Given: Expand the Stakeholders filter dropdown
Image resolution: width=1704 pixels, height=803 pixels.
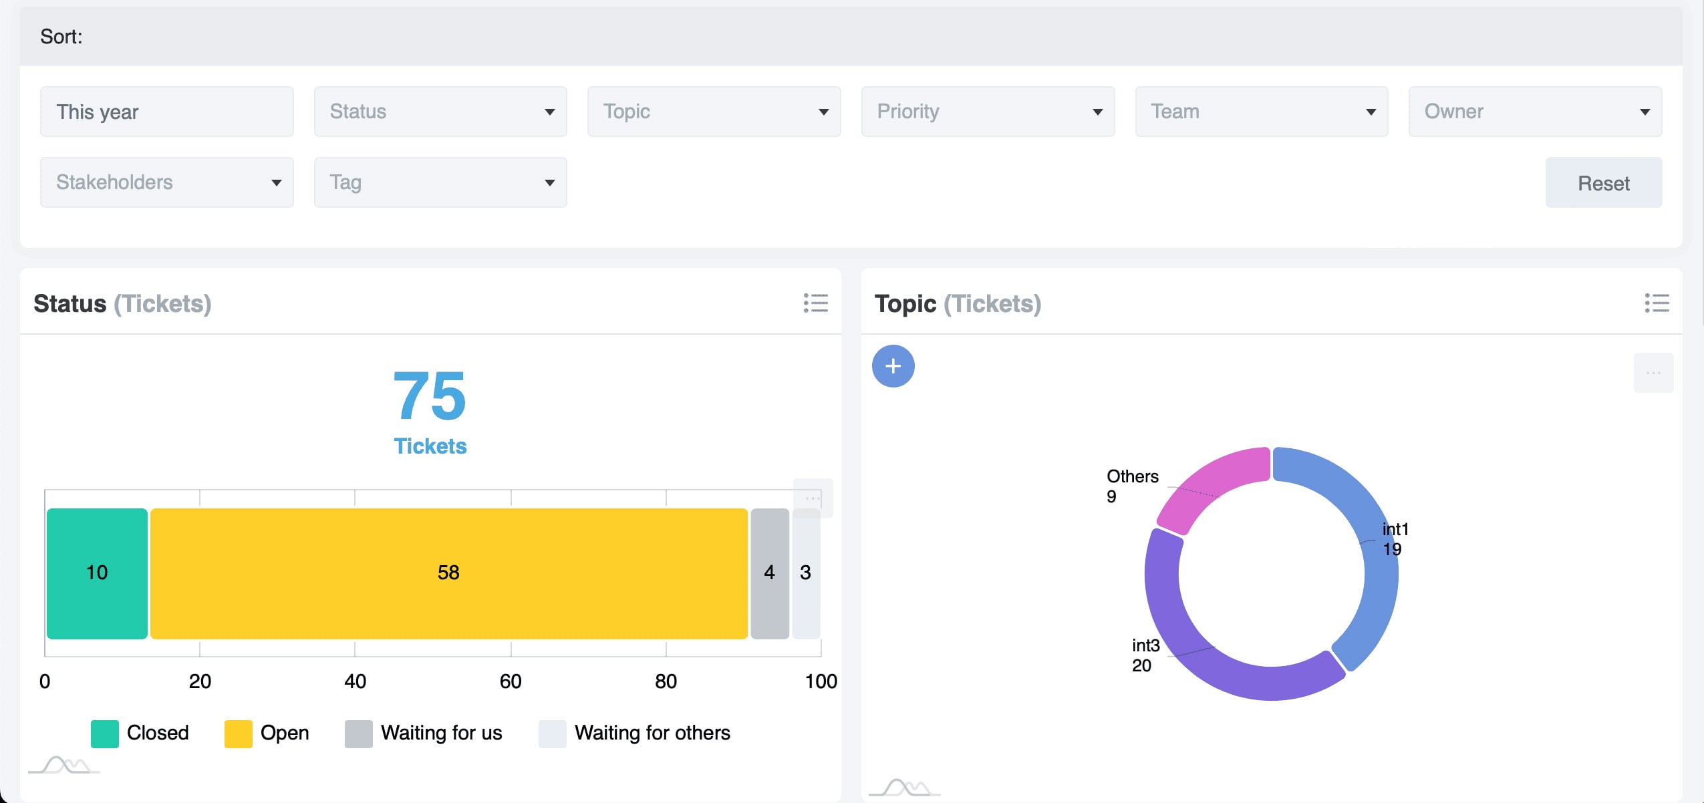Looking at the screenshot, I should (168, 182).
